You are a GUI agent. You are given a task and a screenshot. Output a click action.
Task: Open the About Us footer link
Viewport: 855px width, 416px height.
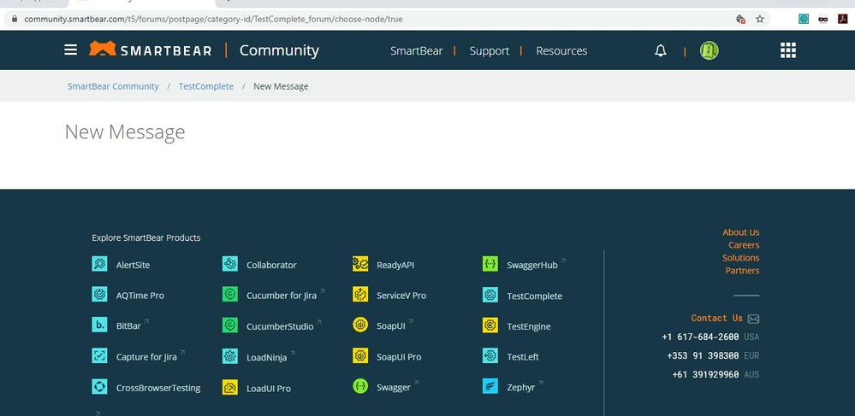point(740,232)
